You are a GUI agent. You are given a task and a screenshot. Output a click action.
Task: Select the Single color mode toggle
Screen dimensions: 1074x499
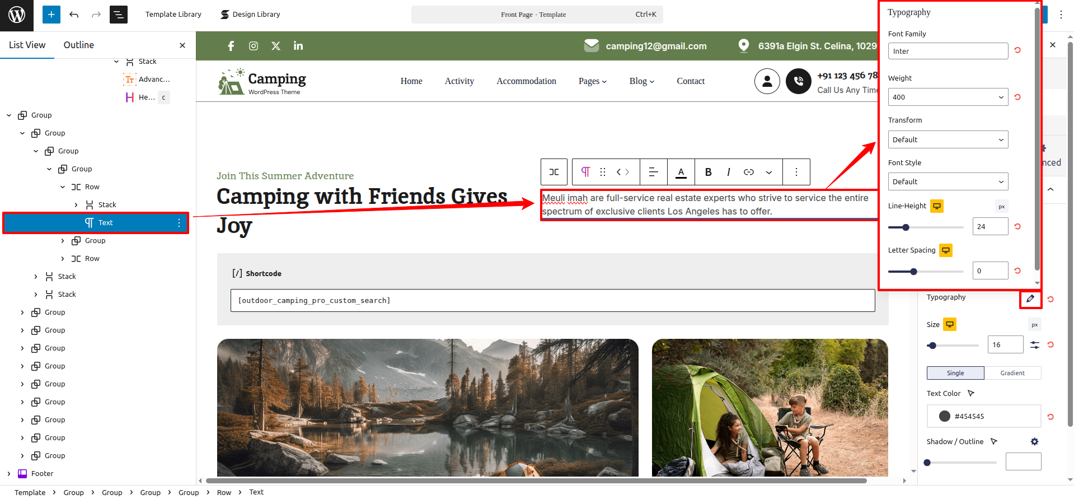click(955, 373)
